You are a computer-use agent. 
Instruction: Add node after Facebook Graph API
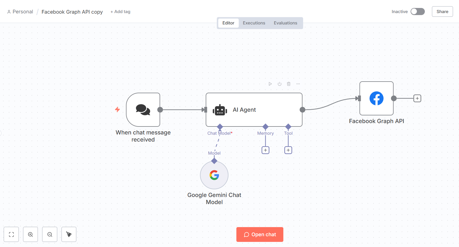(417, 98)
